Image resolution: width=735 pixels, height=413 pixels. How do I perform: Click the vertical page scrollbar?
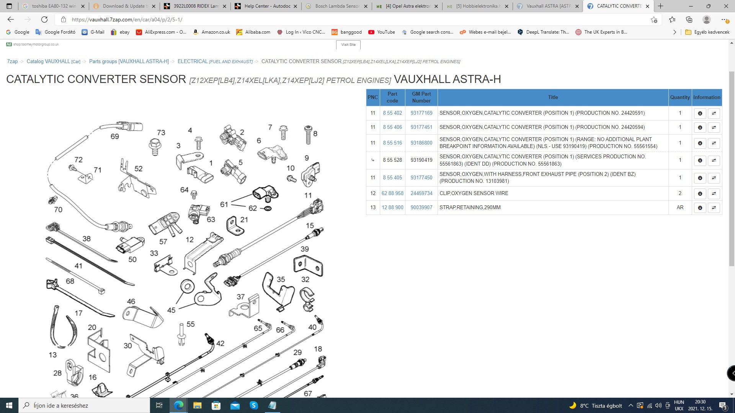tap(732, 168)
